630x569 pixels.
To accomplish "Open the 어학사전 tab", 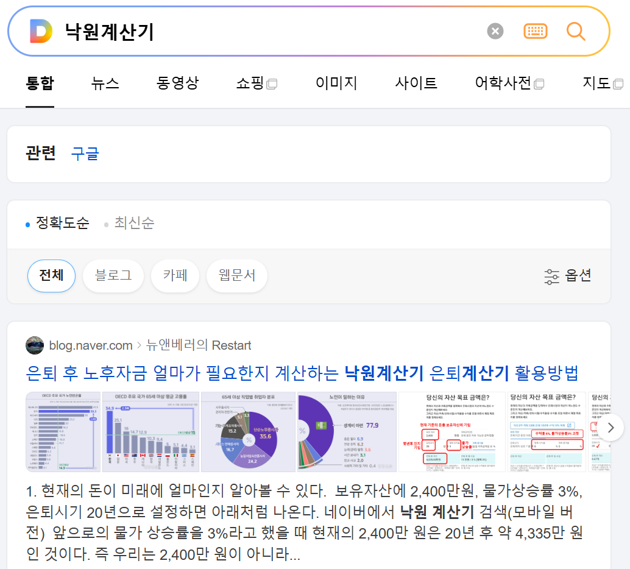I will point(509,83).
